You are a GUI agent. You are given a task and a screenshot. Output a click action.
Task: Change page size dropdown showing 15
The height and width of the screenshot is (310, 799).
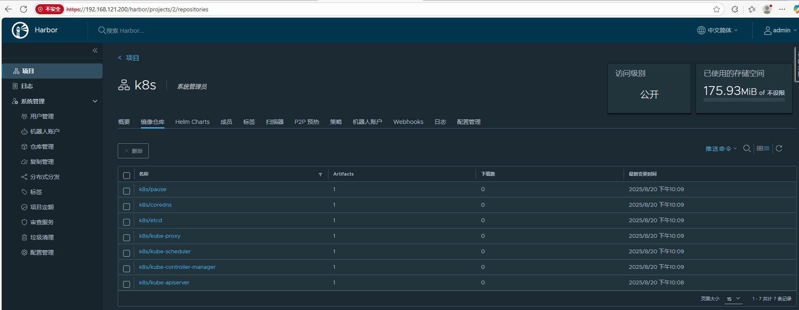[x=734, y=299]
